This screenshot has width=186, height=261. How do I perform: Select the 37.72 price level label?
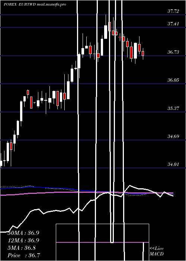[x=173, y=11]
